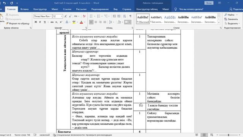Justify paragraph text
The image size is (243, 137).
pos(105,22)
